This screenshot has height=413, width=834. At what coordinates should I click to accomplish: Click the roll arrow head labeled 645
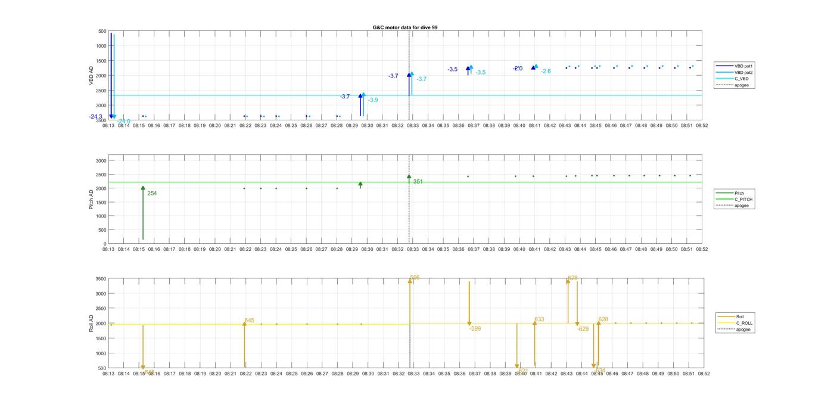[244, 324]
